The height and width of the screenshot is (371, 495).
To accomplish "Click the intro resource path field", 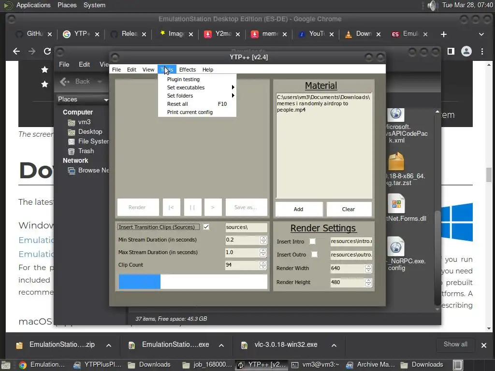I will (x=351, y=242).
